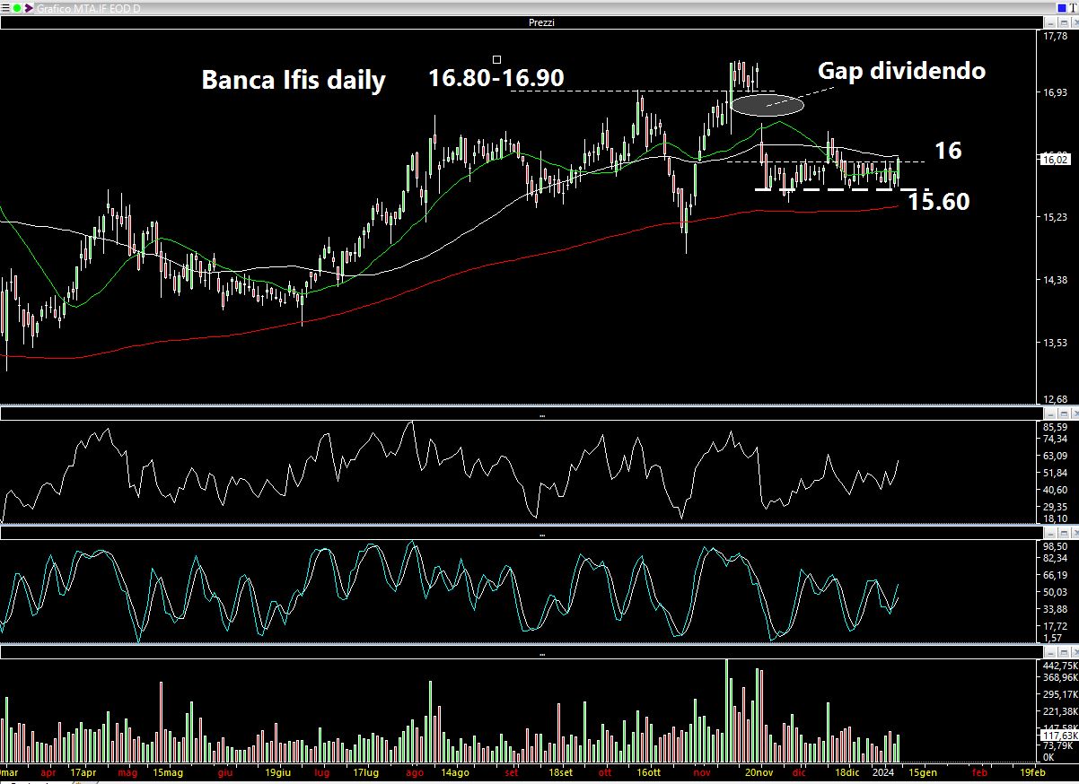Click the 15,23 price axis label
This screenshot has height=784, width=1079.
tap(1056, 216)
